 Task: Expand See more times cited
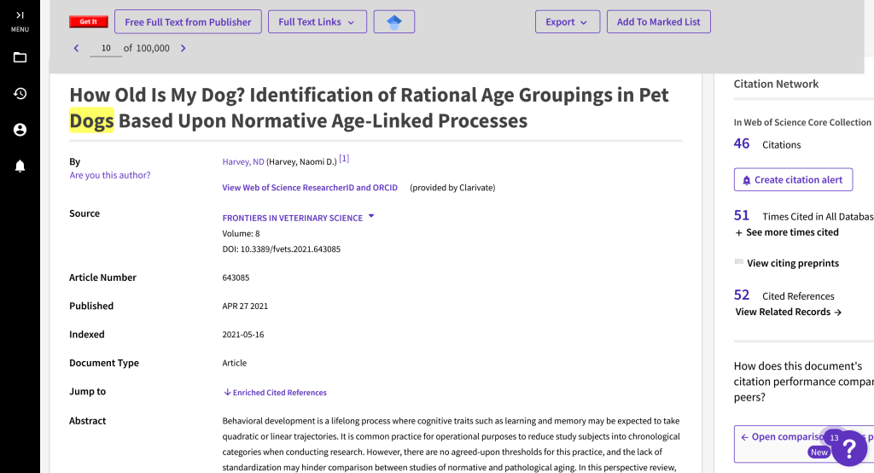point(787,232)
